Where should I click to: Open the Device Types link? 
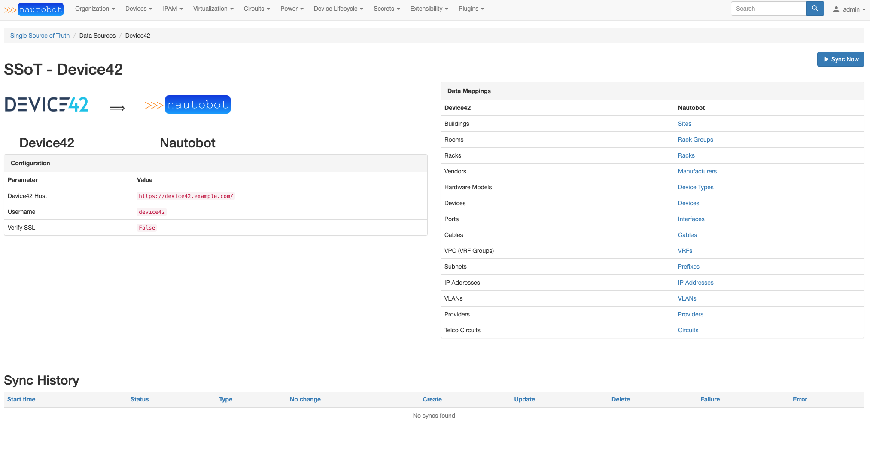click(696, 187)
